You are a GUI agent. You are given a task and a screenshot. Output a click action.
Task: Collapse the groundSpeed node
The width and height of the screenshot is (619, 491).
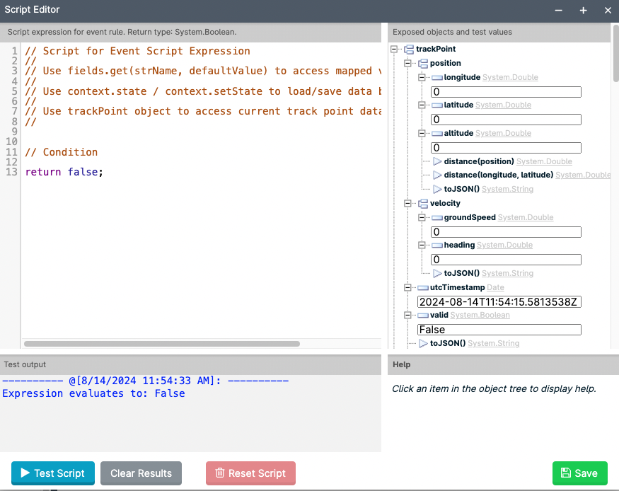click(422, 218)
